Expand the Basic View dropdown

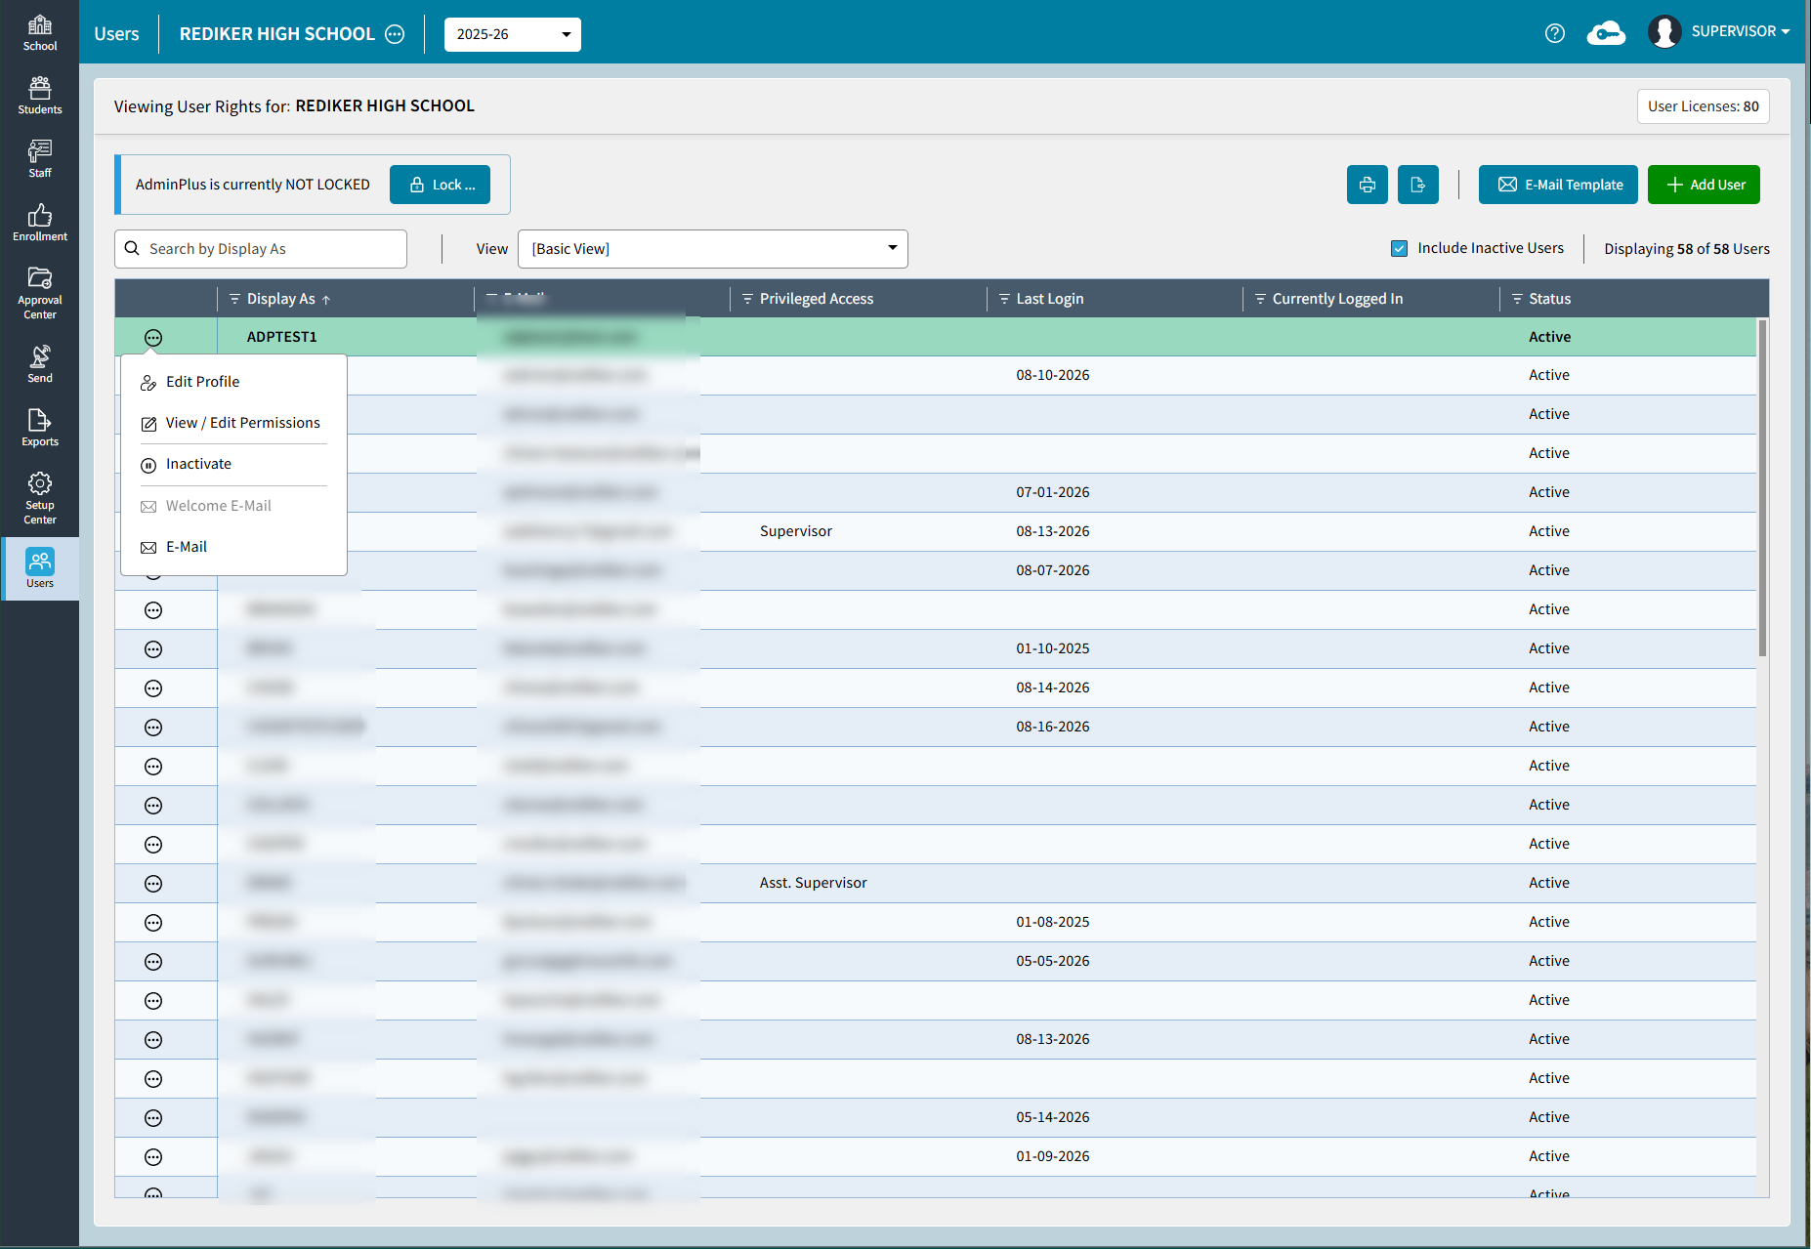coord(713,249)
